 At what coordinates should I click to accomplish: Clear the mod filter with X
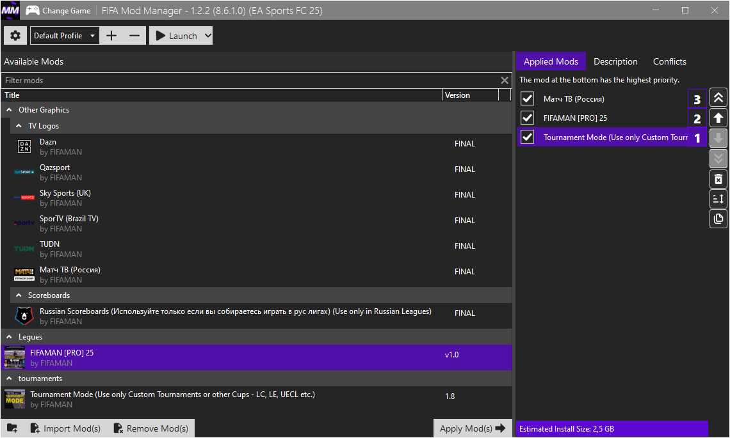(504, 81)
